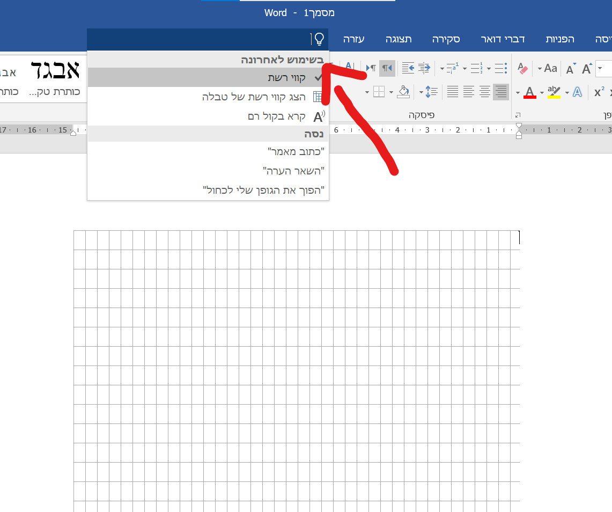Toggle right-to-left text direction
Image resolution: width=612 pixels, height=512 pixels.
pyautogui.click(x=387, y=68)
